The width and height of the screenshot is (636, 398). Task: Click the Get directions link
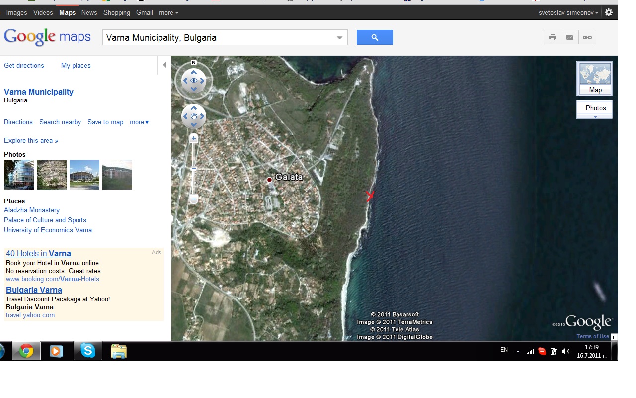(24, 65)
